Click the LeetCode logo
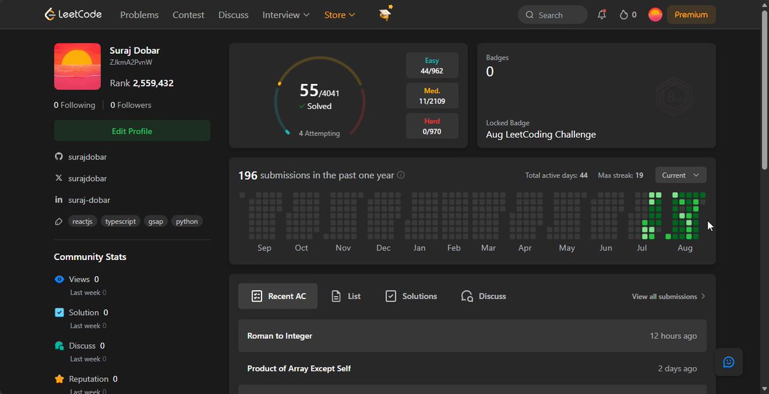Screen dimensions: 769x394 click(x=73, y=14)
